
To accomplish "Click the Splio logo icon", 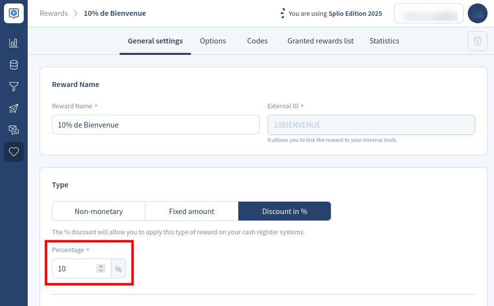I will pos(14,13).
